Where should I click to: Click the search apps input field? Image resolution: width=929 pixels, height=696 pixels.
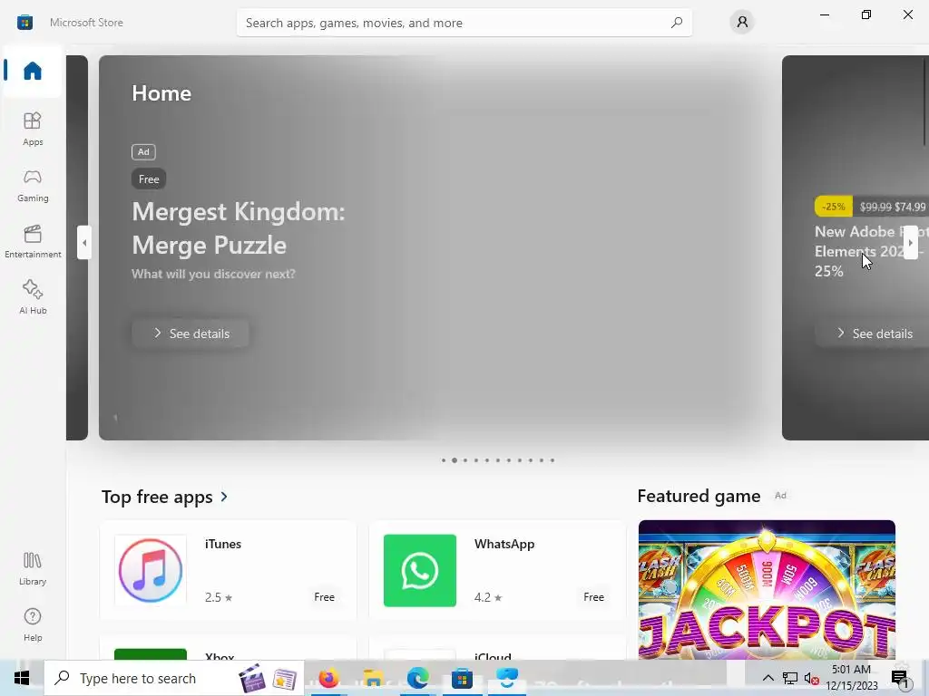pos(464,23)
